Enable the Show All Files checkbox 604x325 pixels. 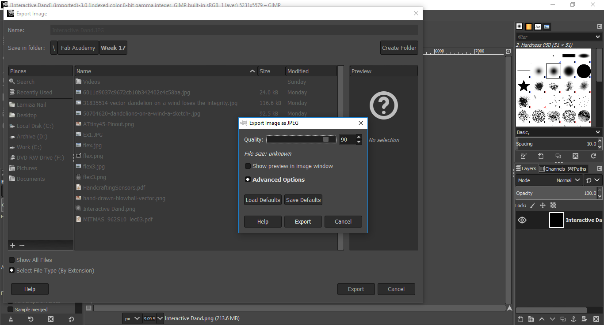tap(12, 260)
